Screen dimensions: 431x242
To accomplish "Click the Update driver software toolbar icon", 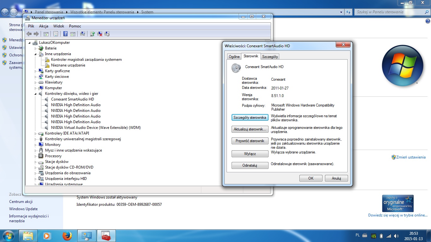I will [92, 34].
